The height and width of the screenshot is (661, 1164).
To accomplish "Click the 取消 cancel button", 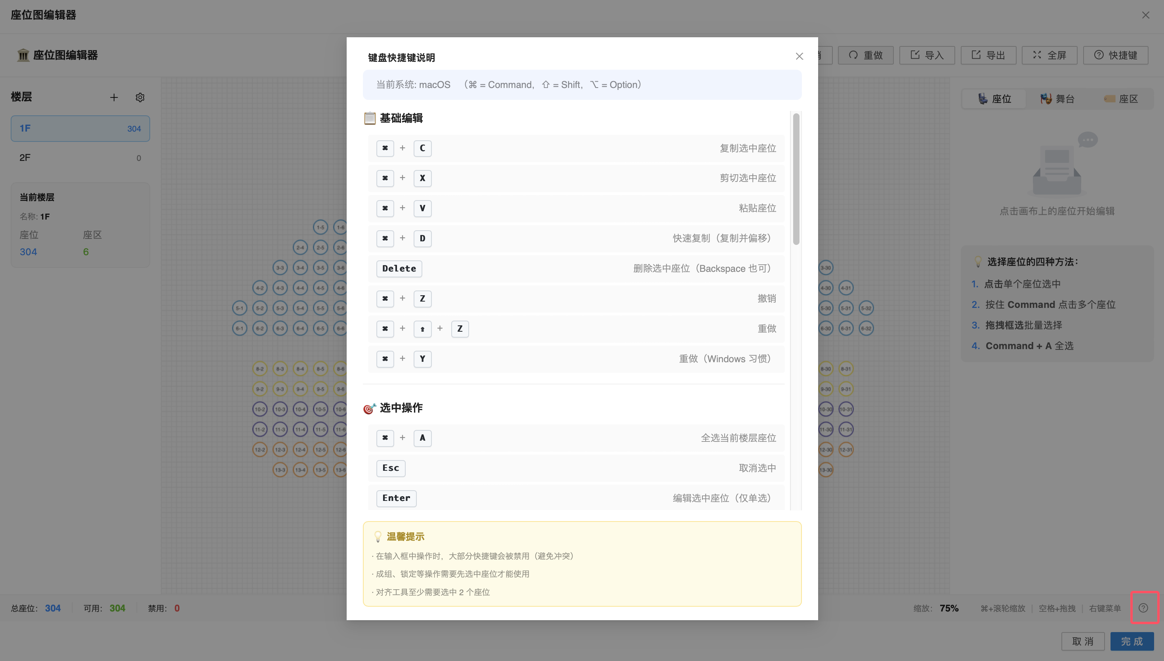I will click(x=1082, y=641).
